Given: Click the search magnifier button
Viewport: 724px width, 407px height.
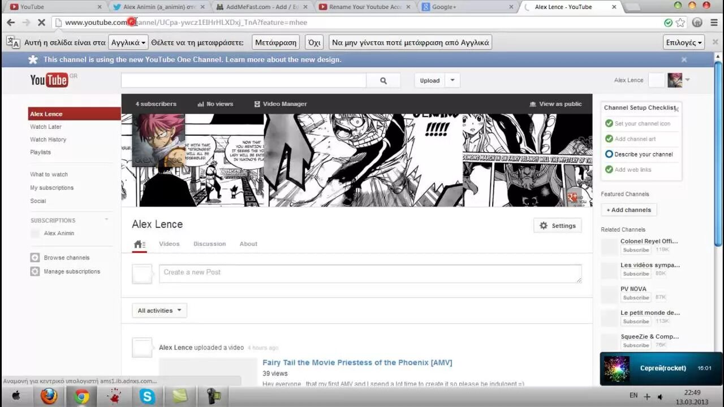Looking at the screenshot, I should (x=383, y=81).
